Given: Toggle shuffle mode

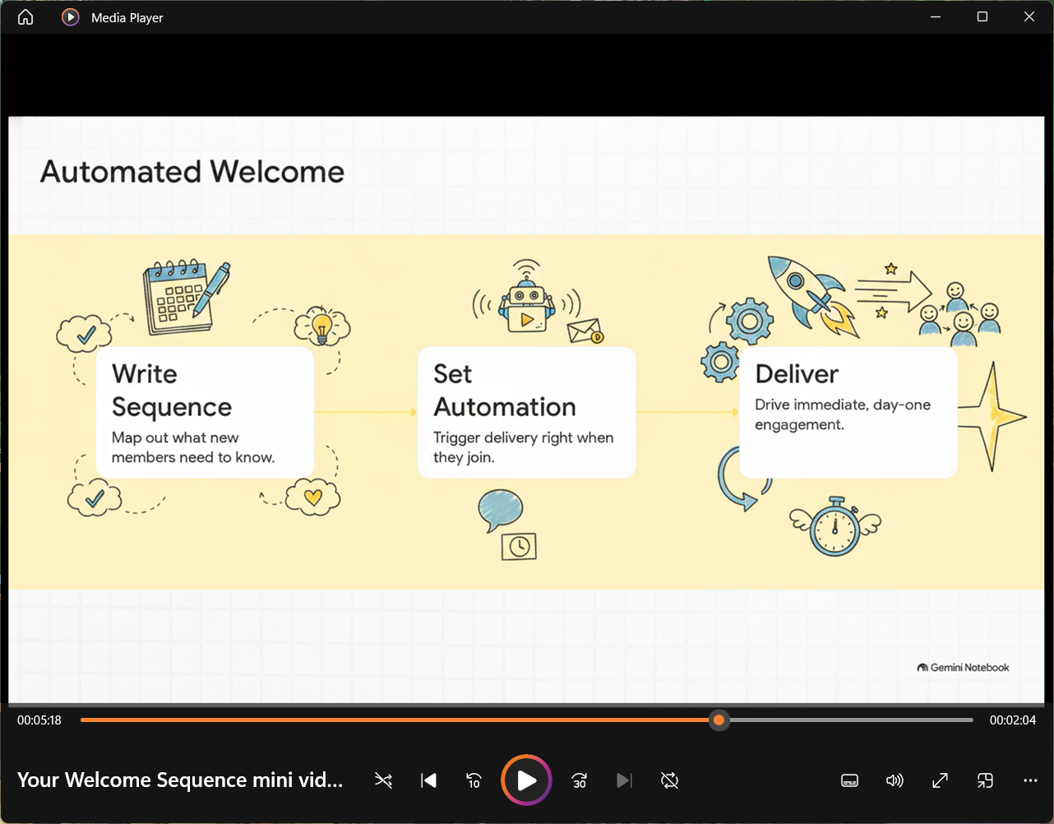Looking at the screenshot, I should (x=383, y=780).
